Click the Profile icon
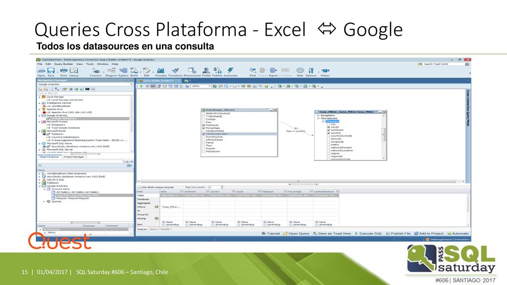The image size is (507, 285). pos(206,70)
